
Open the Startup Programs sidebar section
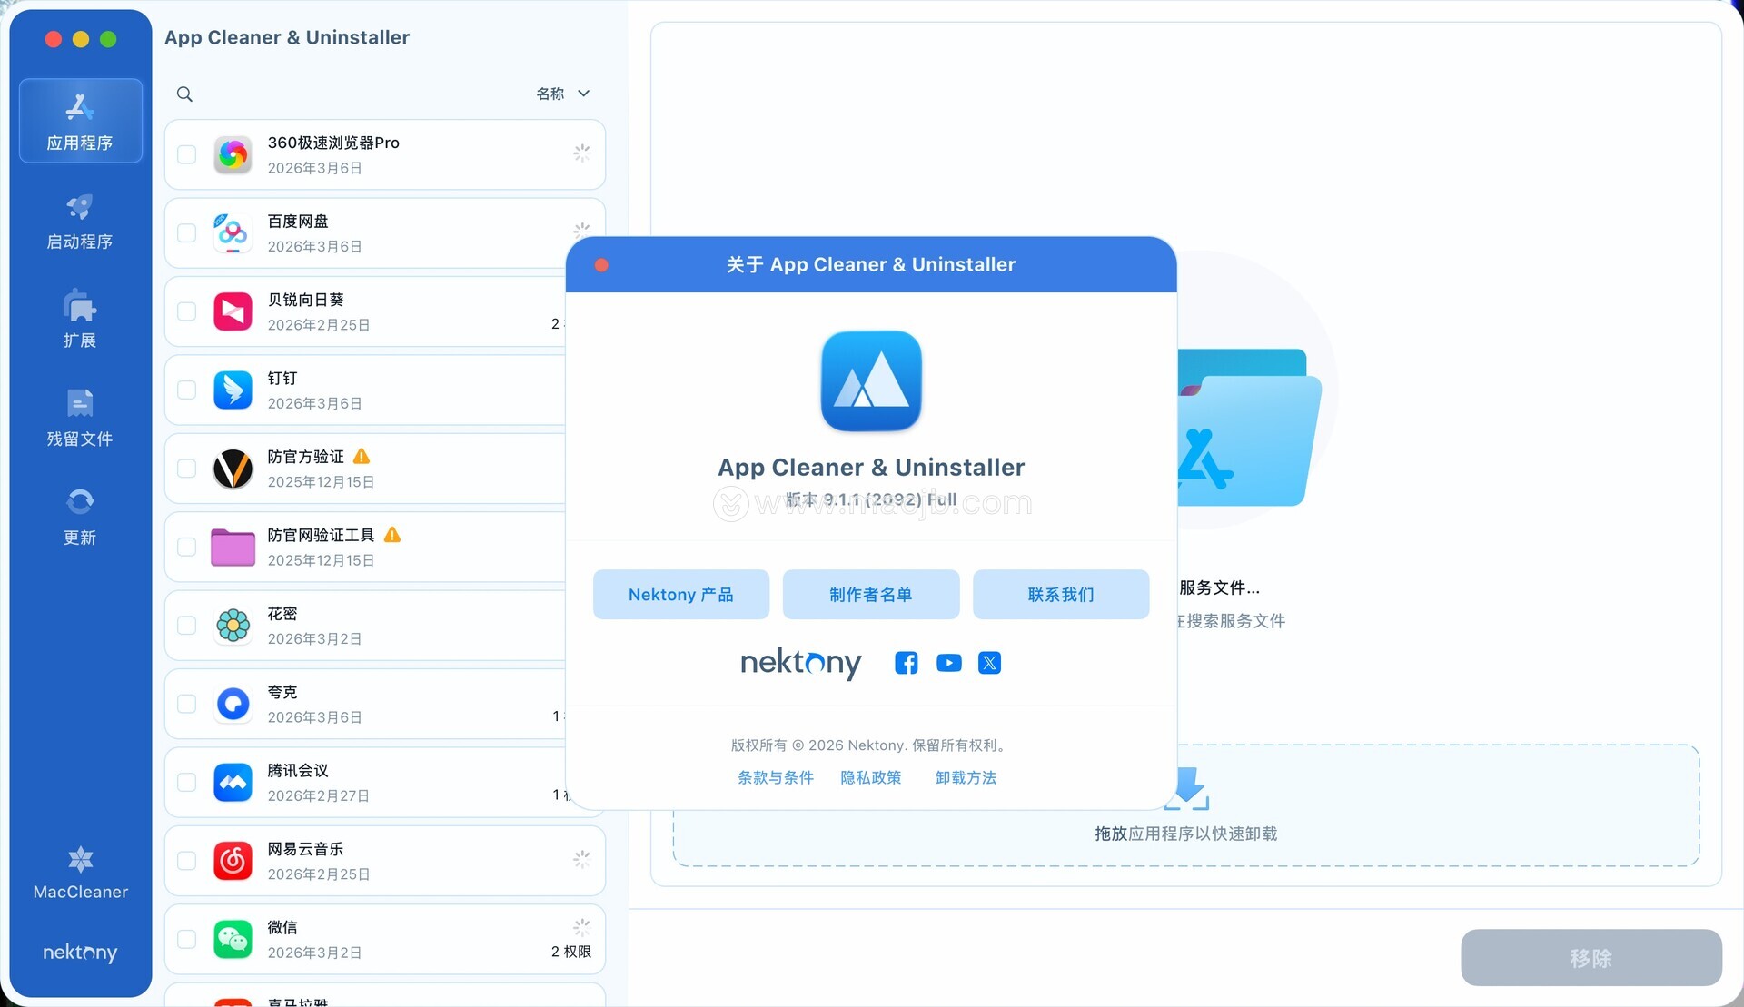pyautogui.click(x=80, y=221)
